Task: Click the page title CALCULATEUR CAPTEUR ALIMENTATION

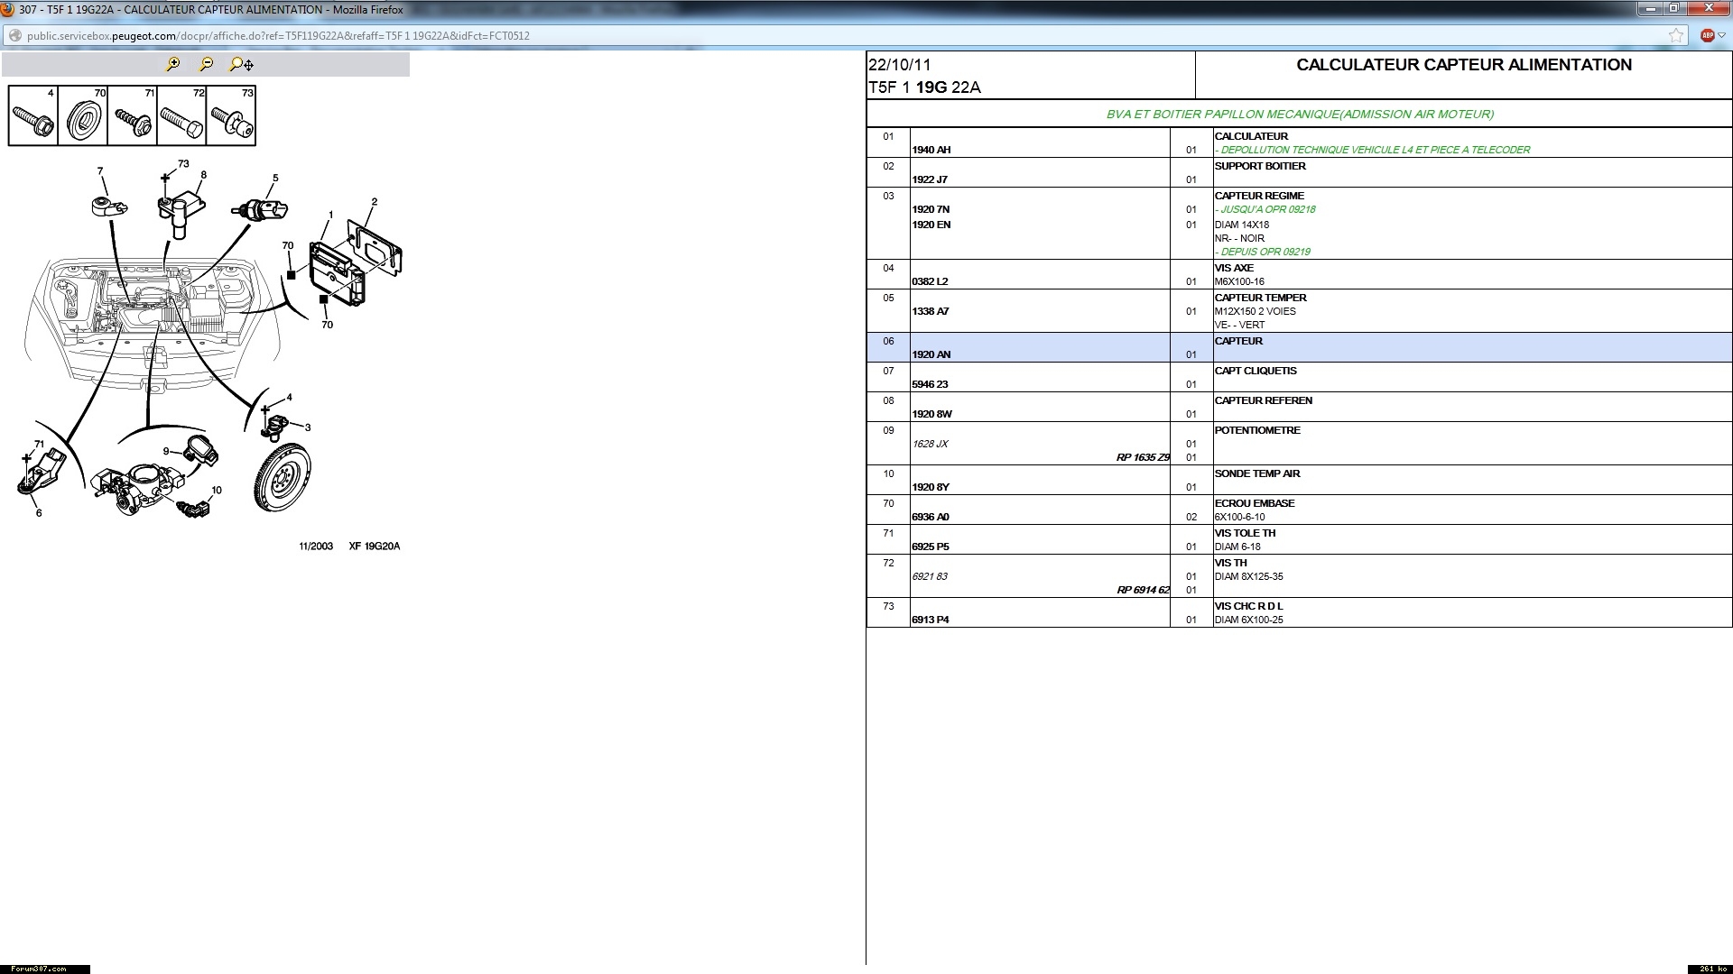Action: pos(1464,65)
